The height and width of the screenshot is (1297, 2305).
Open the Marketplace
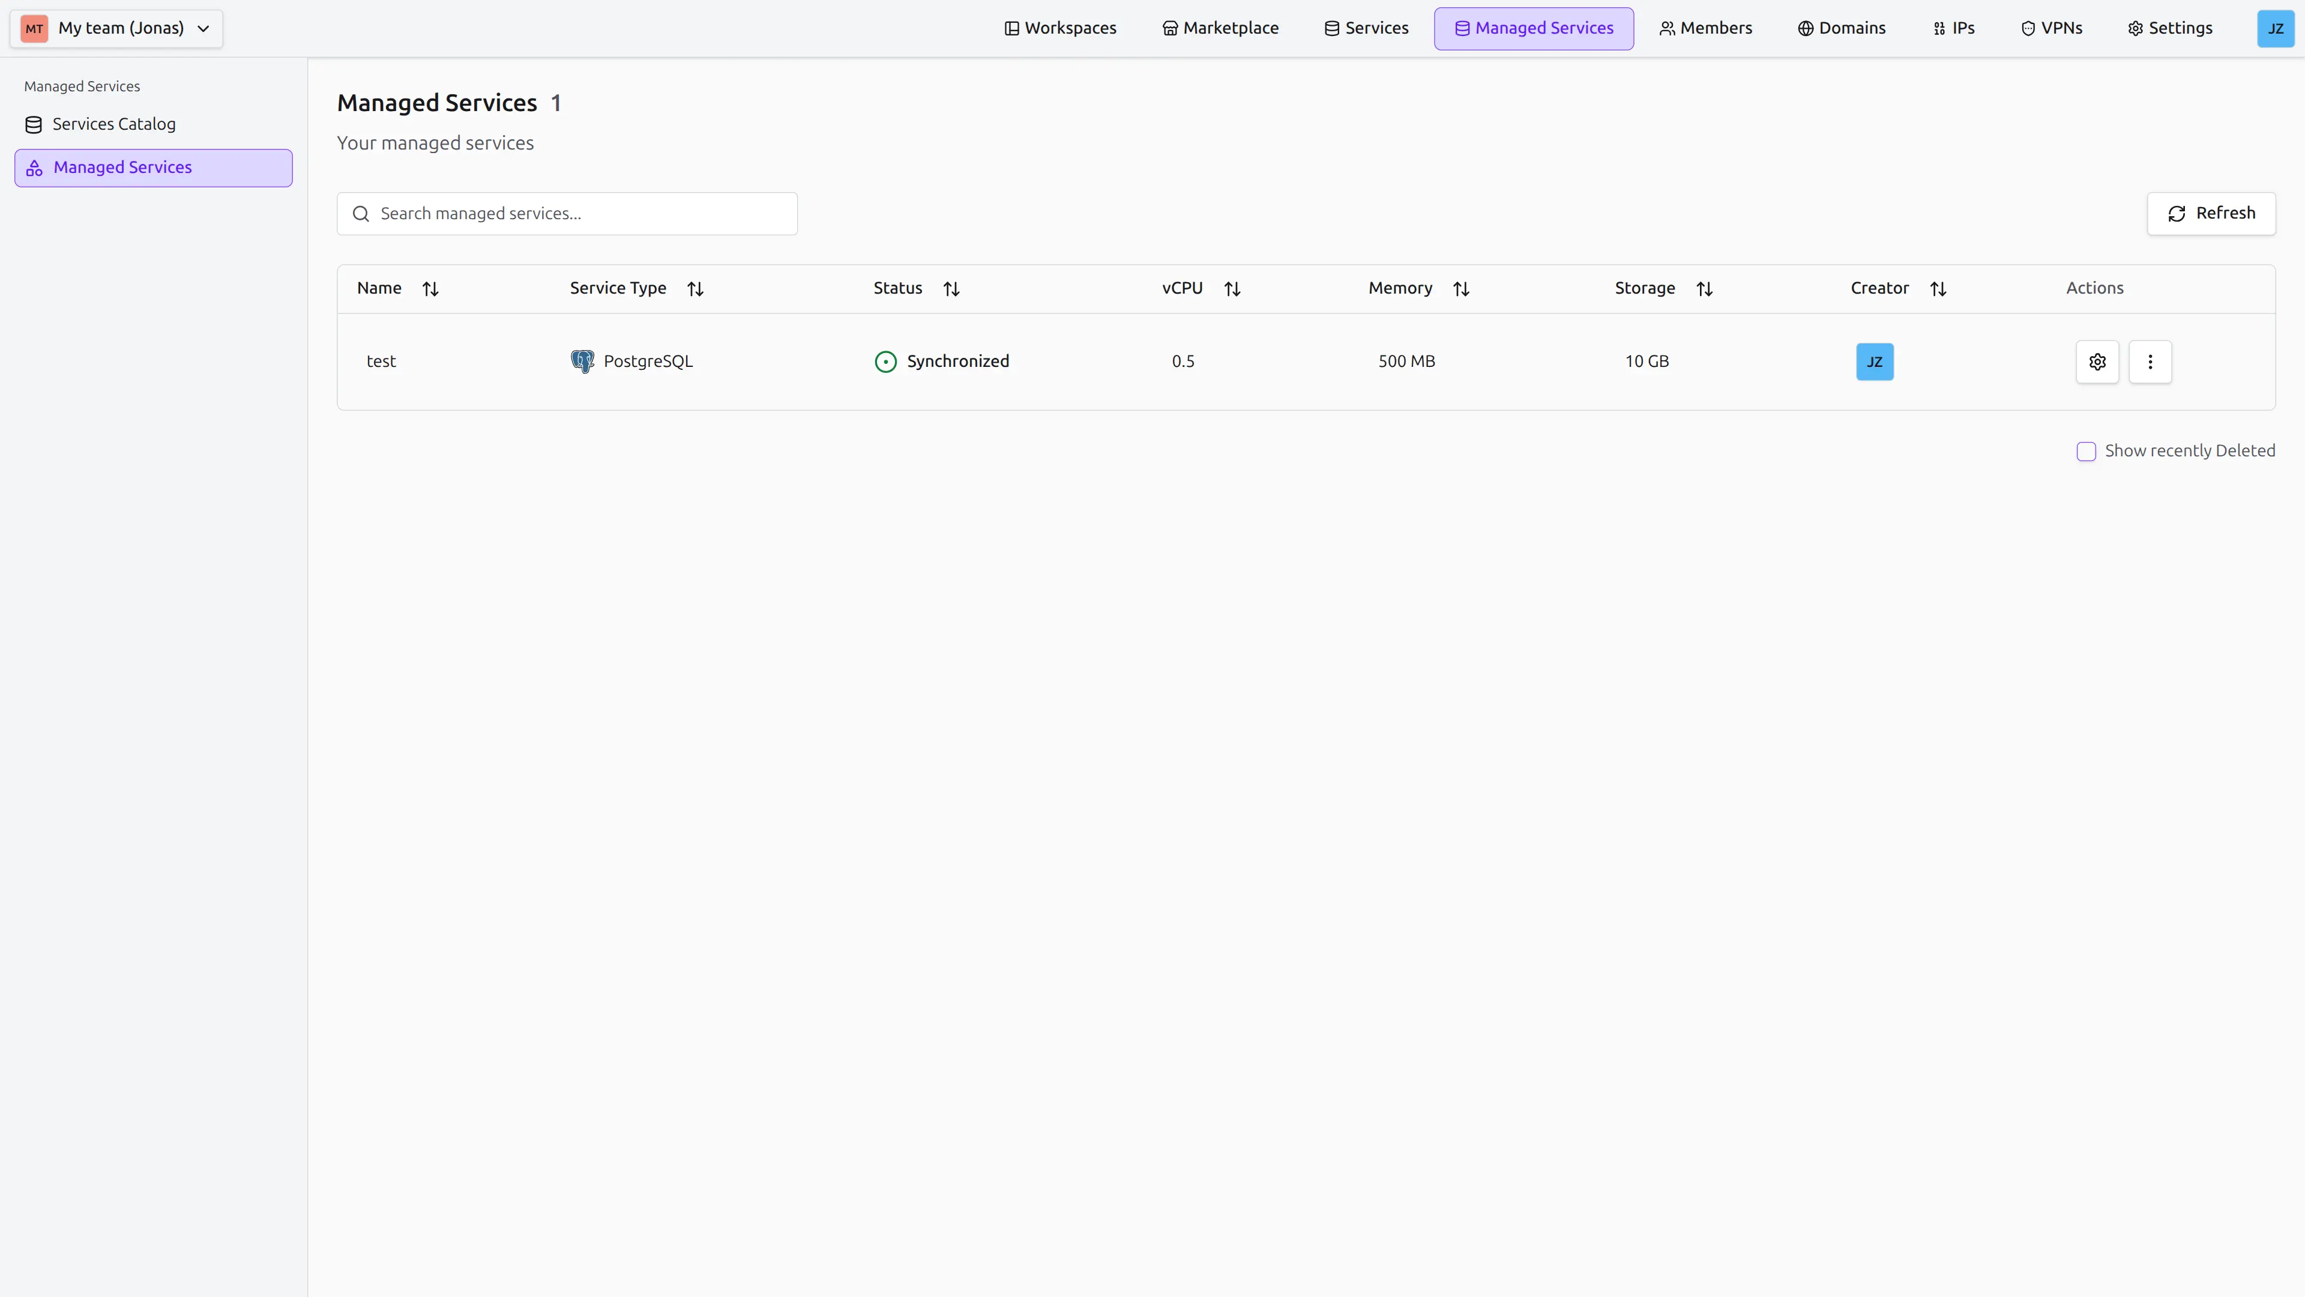(x=1220, y=28)
